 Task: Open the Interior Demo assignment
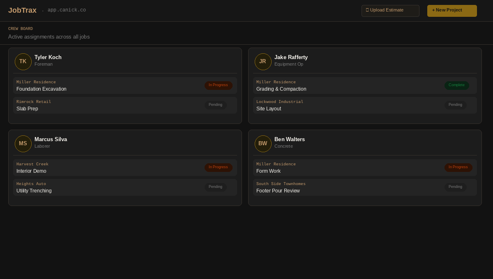tap(125, 167)
